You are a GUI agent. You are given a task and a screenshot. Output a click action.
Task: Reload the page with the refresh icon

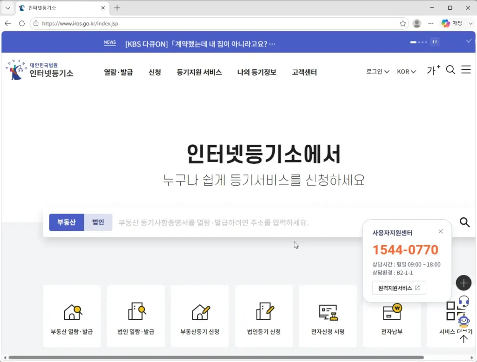point(22,23)
